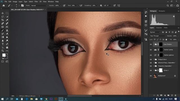Hide the Darken Lashes layer
The height and width of the screenshot is (101, 180).
click(x=151, y=50)
